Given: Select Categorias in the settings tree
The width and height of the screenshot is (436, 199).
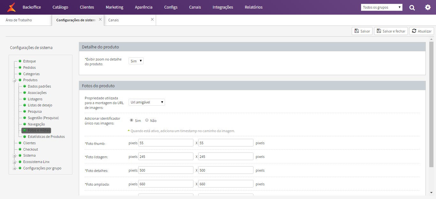Looking at the screenshot, I should coord(31,74).
